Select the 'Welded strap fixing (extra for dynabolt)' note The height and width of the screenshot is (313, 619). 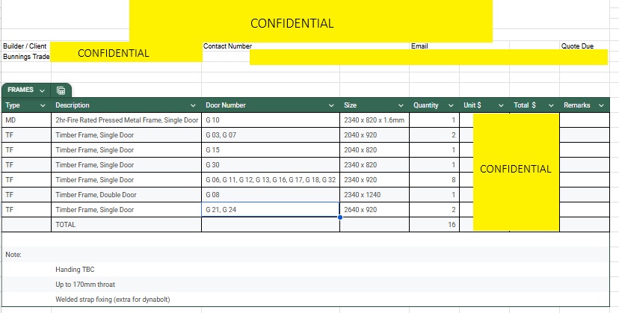tap(126, 300)
